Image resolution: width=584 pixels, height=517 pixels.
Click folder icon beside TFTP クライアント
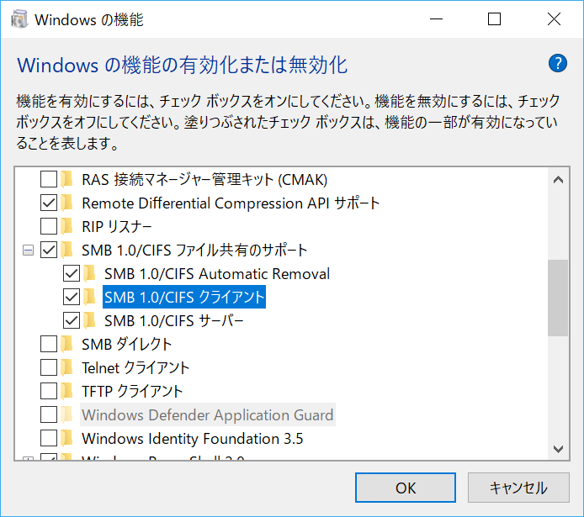tap(66, 391)
